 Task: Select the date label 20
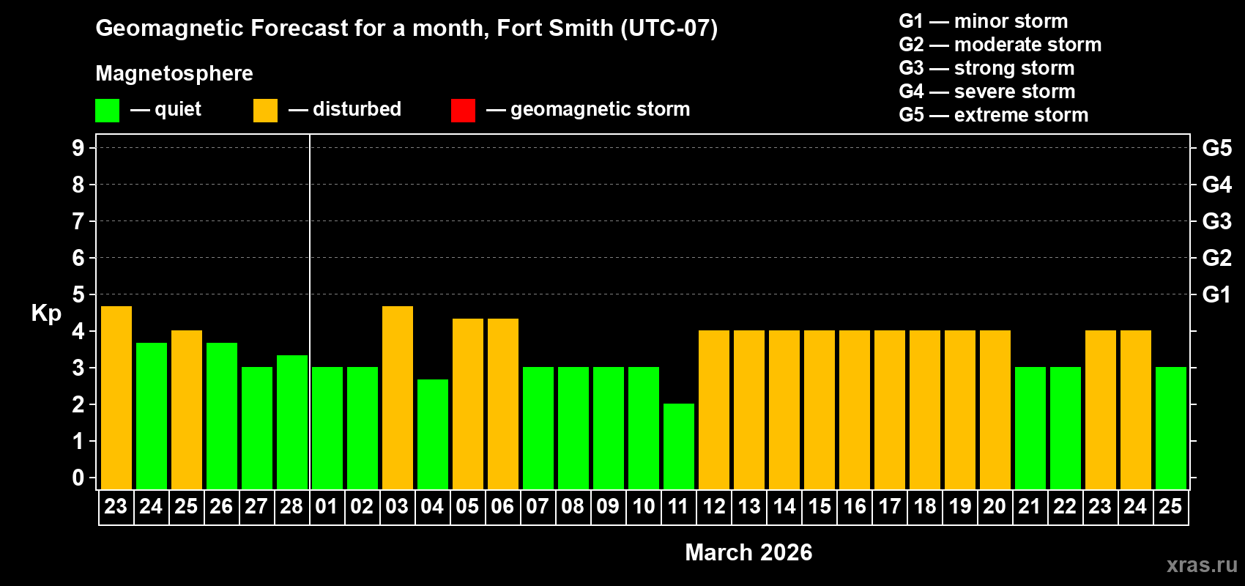[995, 507]
